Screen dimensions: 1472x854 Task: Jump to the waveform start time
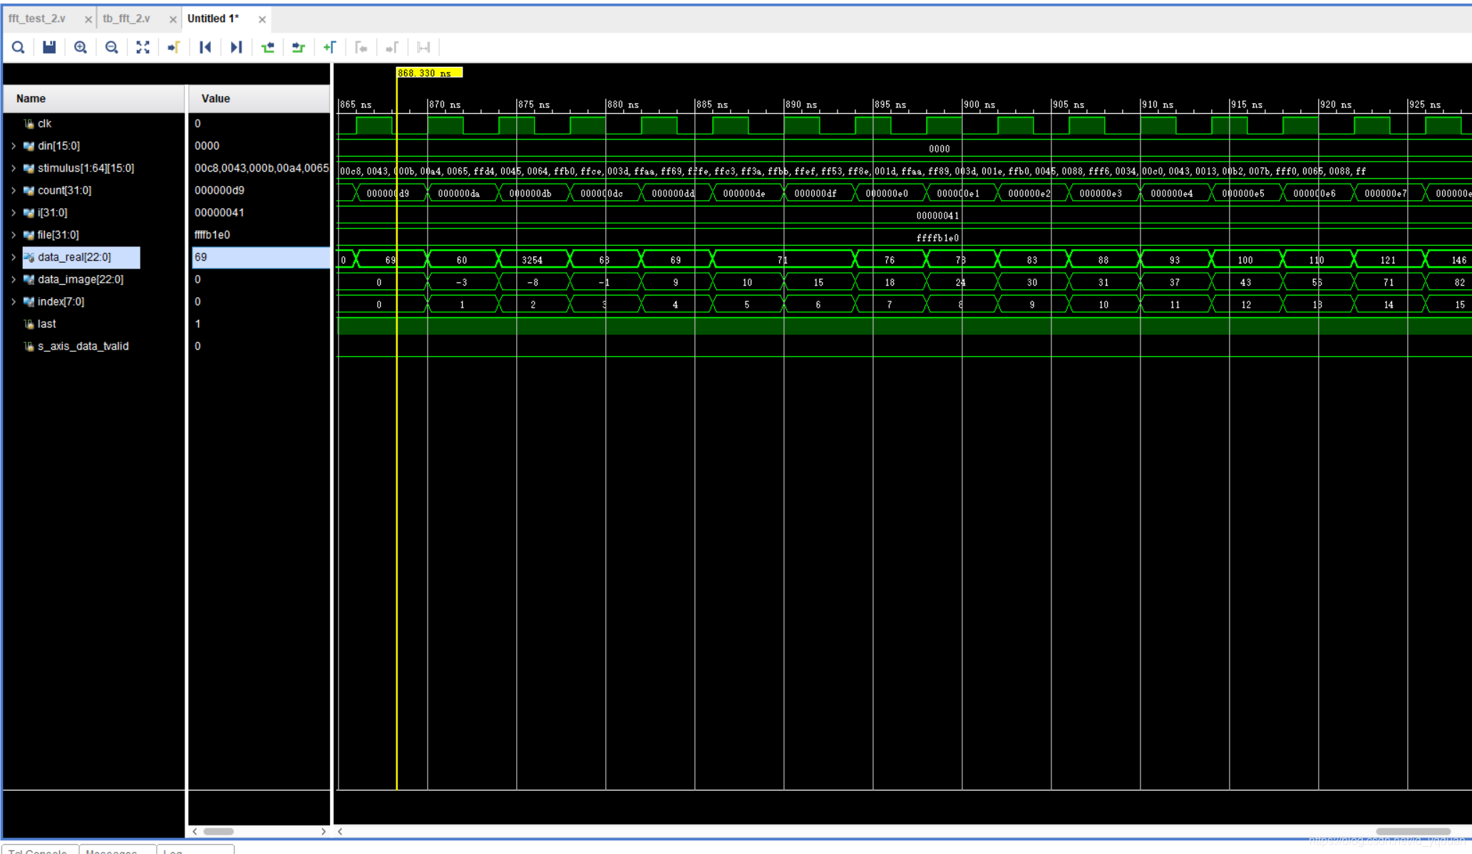205,48
